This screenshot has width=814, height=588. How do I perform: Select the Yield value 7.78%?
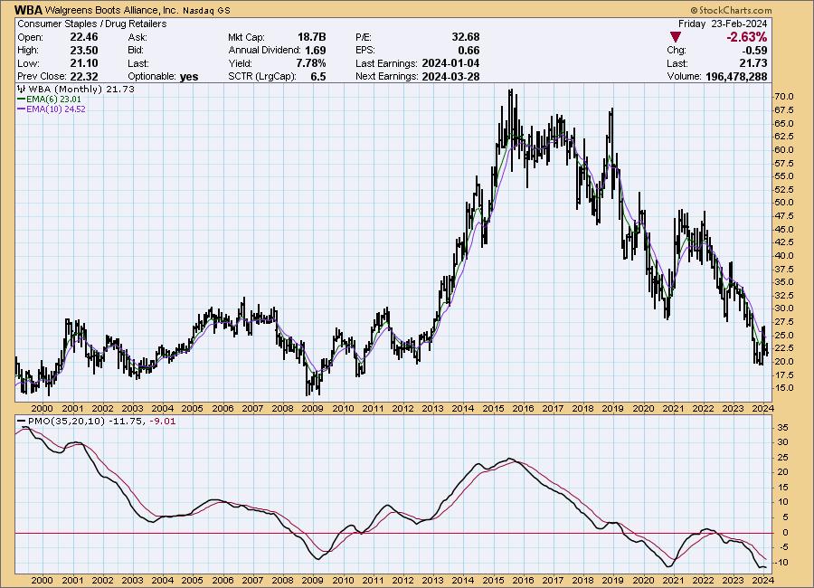coord(311,63)
